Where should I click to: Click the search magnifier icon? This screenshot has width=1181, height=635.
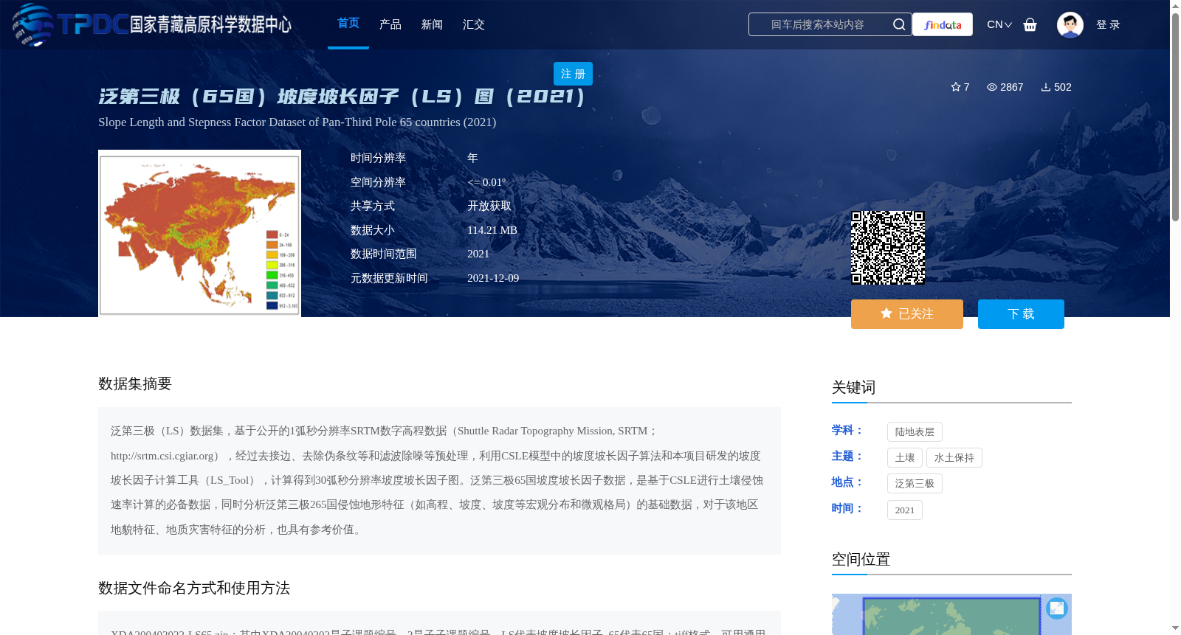(899, 24)
